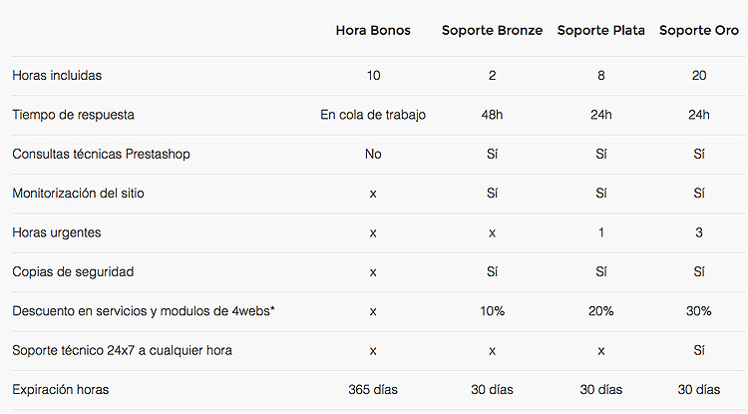Screen dimensions: 748x414
Task: Select the Hora Bonos column header
Action: point(373,31)
